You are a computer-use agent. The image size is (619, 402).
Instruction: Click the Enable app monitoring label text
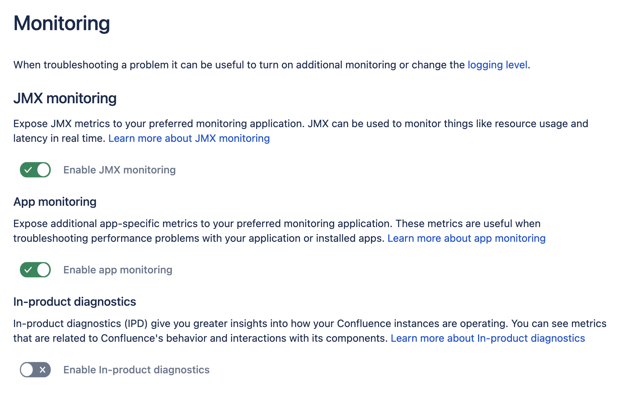(118, 270)
